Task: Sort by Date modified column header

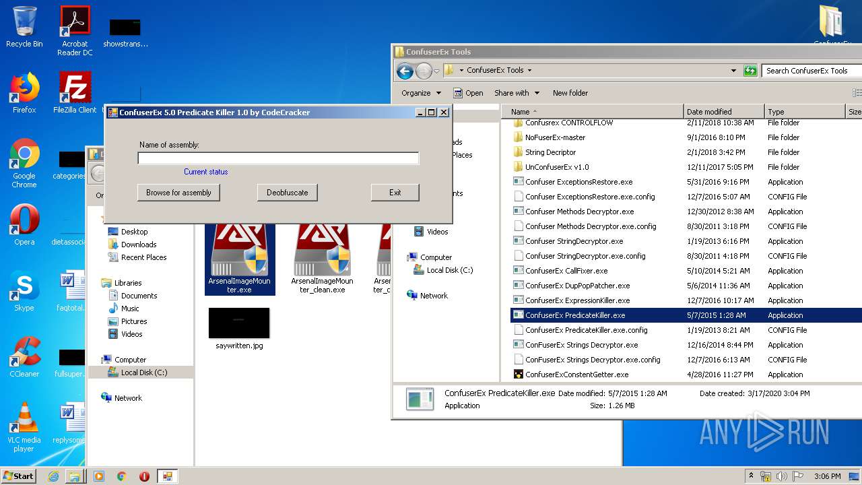Action: [724, 112]
